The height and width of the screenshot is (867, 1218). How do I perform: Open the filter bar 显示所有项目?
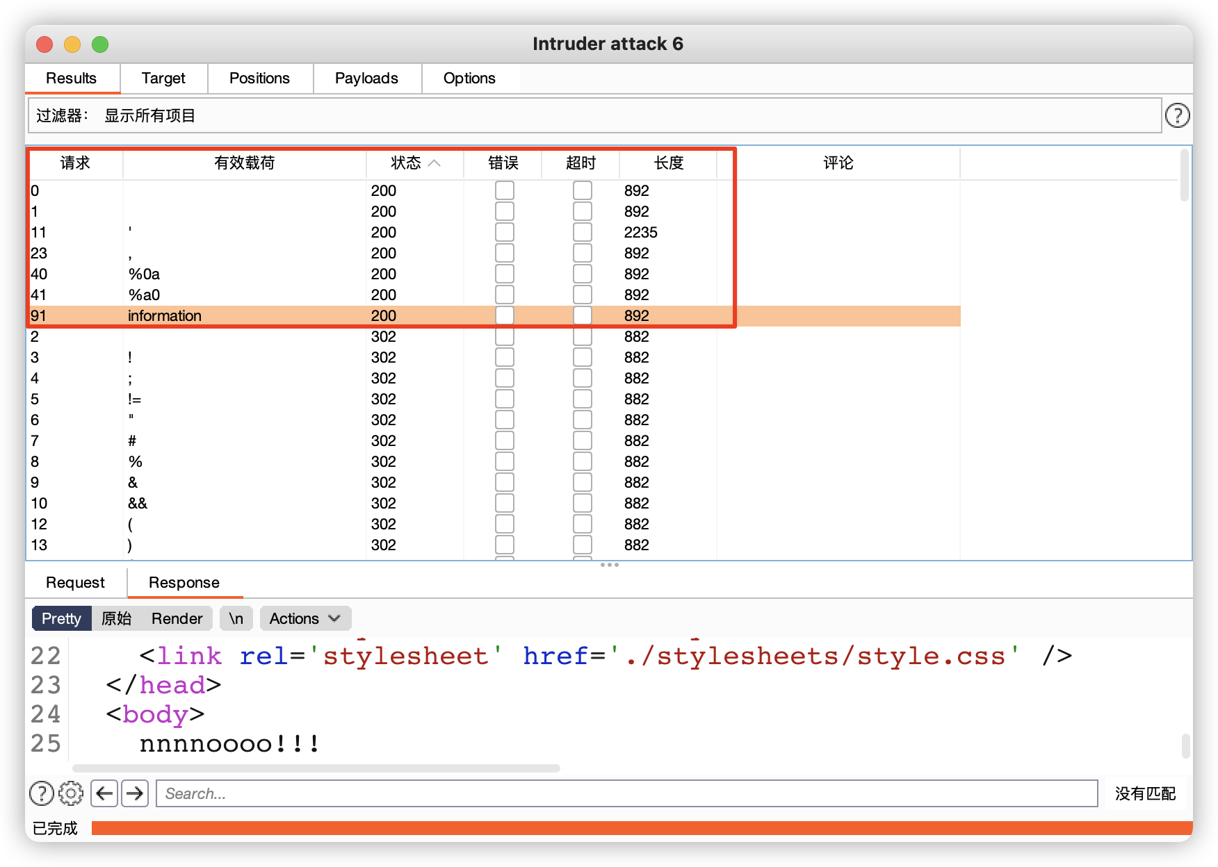[x=594, y=115]
